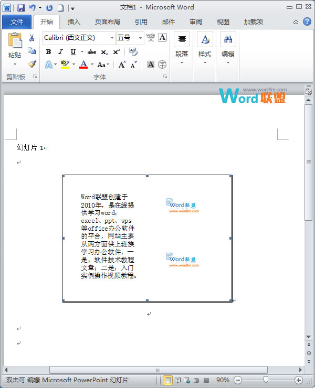Switch to the 开始 tab
The width and height of the screenshot is (315, 388).
47,22
